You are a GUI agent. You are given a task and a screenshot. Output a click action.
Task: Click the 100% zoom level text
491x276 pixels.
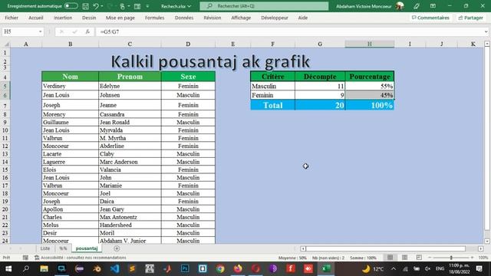pyautogui.click(x=483, y=258)
